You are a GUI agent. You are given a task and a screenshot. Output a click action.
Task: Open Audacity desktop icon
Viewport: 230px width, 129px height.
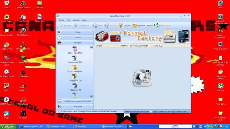23,87
